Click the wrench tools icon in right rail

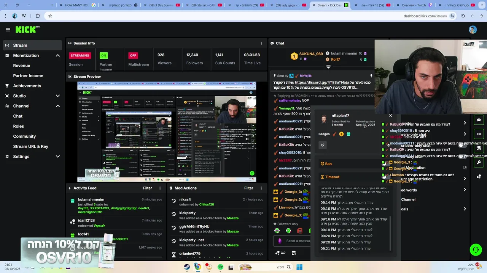click(x=479, y=162)
